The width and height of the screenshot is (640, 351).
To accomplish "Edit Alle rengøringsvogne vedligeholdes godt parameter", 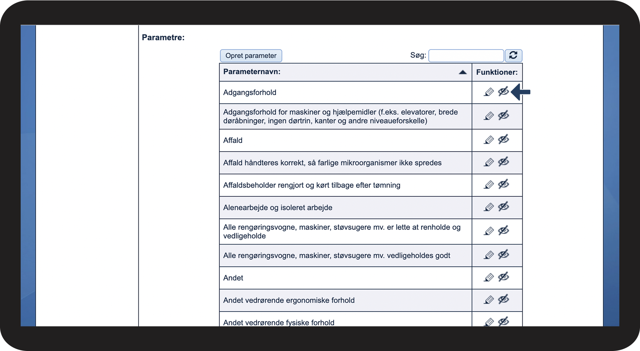I will [x=489, y=255].
